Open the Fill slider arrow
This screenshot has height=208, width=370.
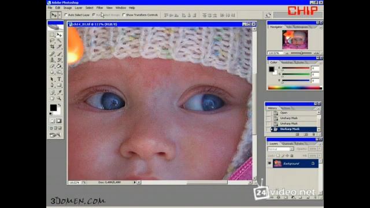(319, 155)
